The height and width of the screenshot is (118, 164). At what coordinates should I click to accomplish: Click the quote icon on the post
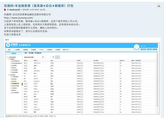[x=159, y=6]
